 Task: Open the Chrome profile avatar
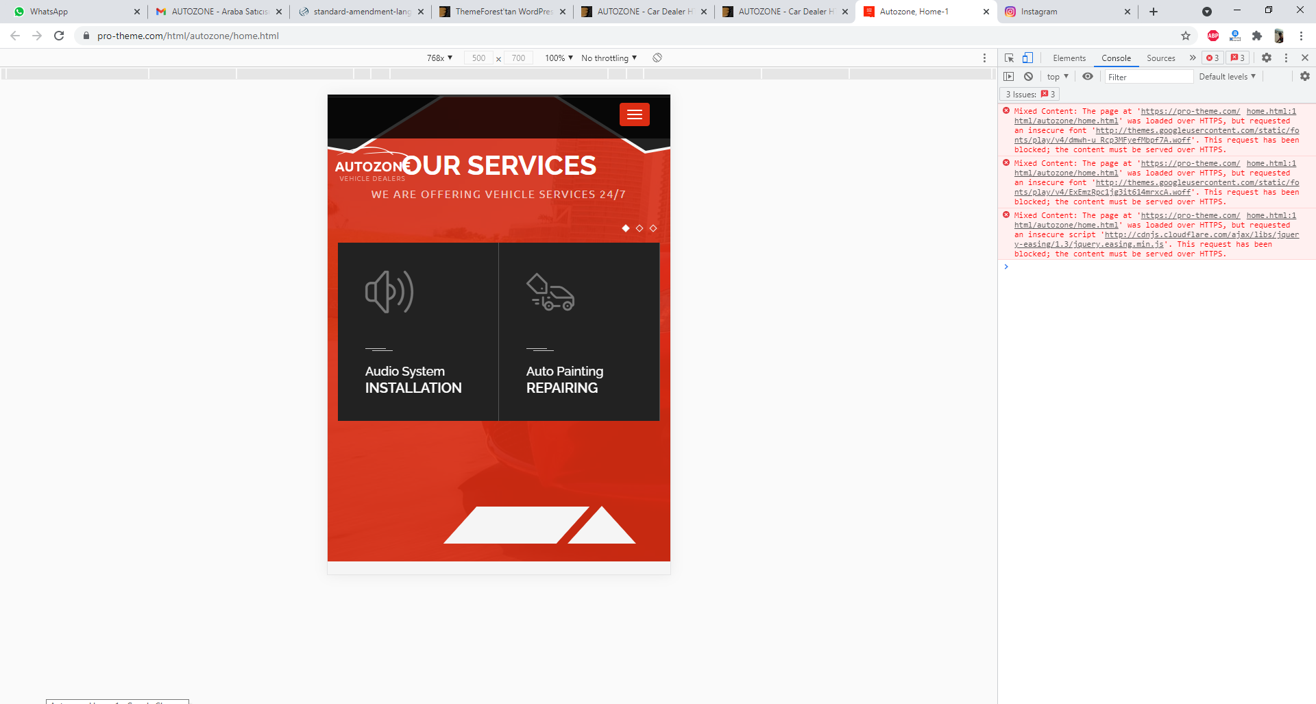(x=1279, y=36)
